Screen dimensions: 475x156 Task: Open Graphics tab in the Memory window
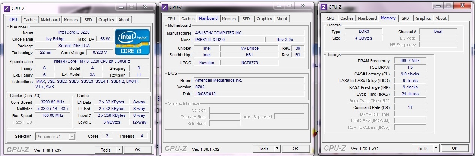click(423, 18)
